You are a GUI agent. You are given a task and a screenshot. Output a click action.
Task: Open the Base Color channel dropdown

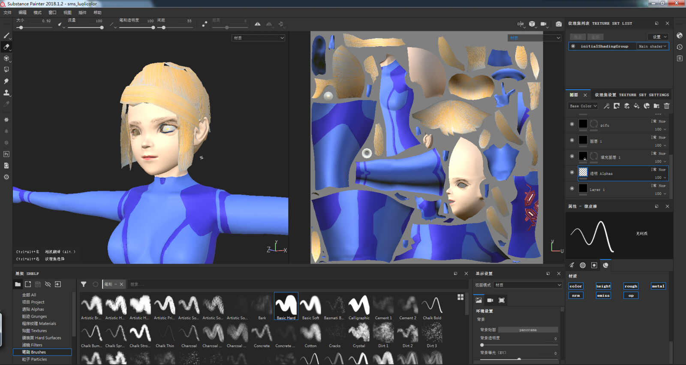pos(583,106)
